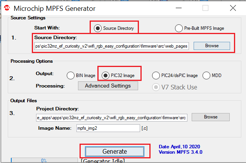Viewport: 246px width, 163px height.
Task: Browse for the project directory
Action: (x=211, y=117)
